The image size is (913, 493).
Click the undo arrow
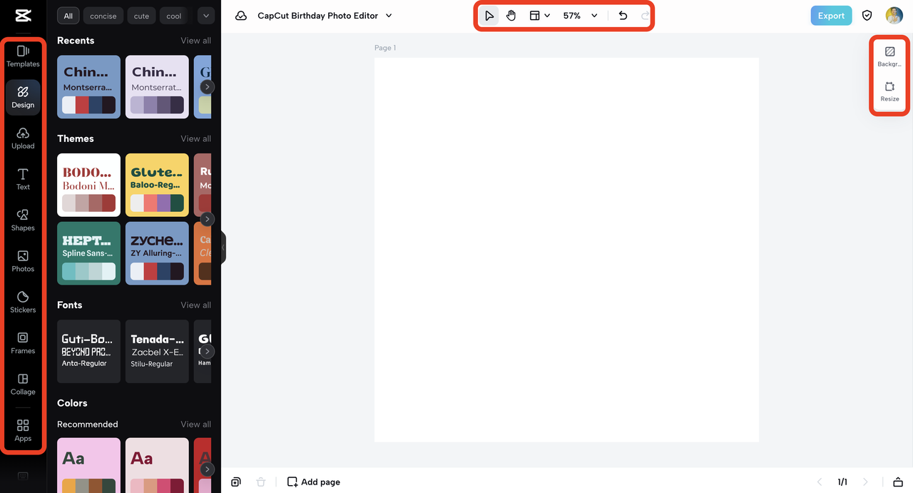pyautogui.click(x=623, y=16)
